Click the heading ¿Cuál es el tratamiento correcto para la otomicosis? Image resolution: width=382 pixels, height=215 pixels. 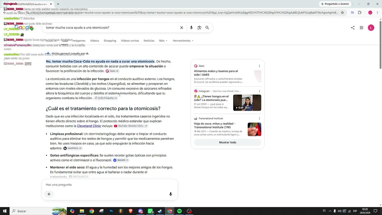[x=103, y=108]
